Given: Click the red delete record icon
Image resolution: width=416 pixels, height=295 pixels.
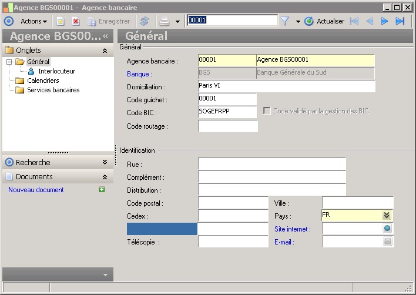Looking at the screenshot, I should 76,21.
